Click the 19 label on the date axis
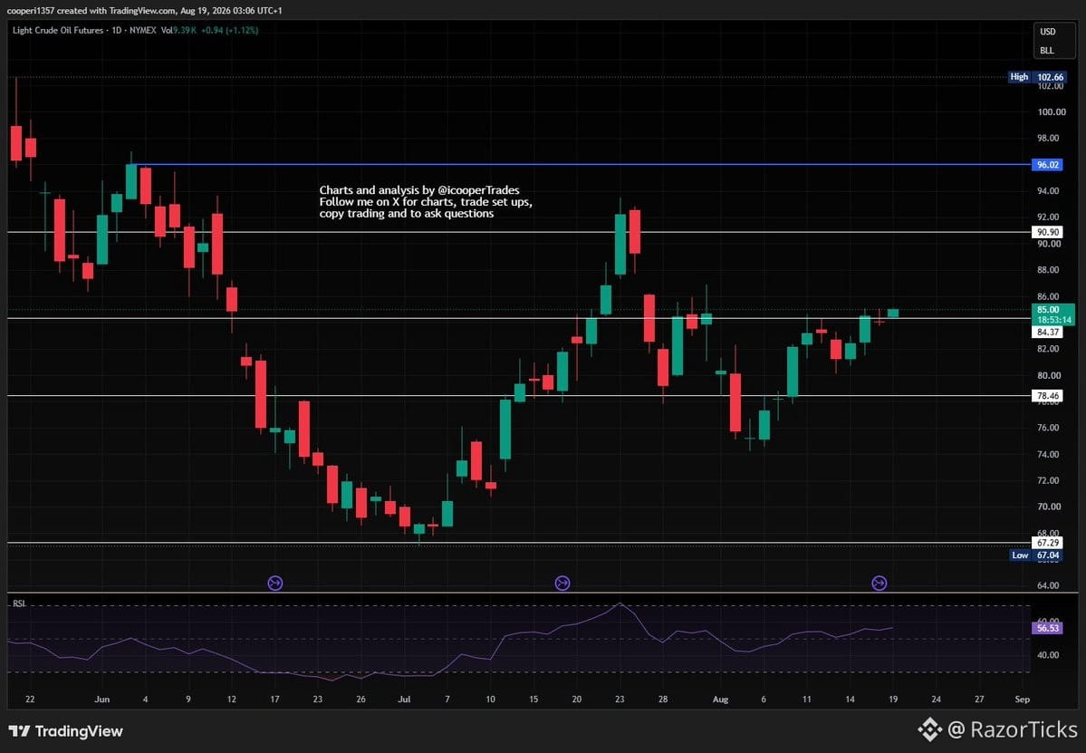Viewport: 1086px width, 753px height. (x=893, y=699)
